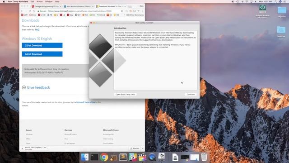This screenshot has height=163, width=289.
Task: Open Notification Center in menu bar
Action: click(x=284, y=1)
